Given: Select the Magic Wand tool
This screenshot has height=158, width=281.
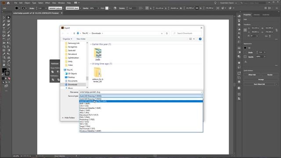Looking at the screenshot, I should [x=4, y=21].
